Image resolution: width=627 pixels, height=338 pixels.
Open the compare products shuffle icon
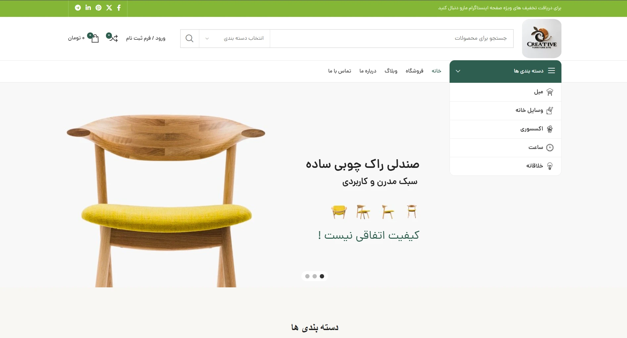pyautogui.click(x=113, y=37)
